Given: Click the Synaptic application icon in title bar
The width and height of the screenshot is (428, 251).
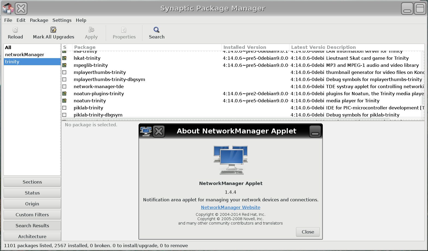Looking at the screenshot, I should (8, 9).
